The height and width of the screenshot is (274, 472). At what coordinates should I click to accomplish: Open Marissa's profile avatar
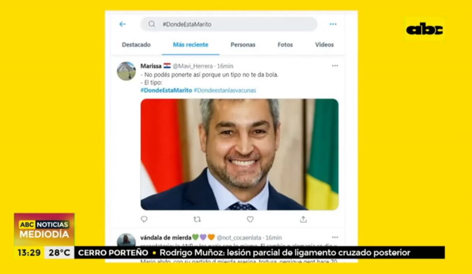(x=126, y=71)
